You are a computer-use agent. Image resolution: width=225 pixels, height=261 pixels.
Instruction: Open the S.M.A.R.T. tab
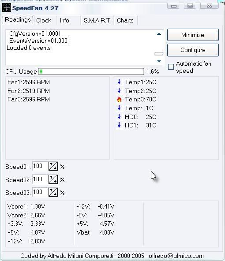click(97, 20)
